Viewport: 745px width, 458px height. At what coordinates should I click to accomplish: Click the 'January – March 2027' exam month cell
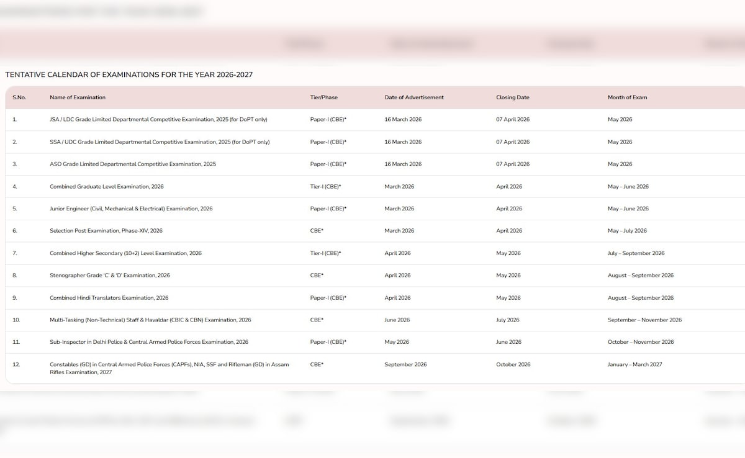tap(634, 364)
